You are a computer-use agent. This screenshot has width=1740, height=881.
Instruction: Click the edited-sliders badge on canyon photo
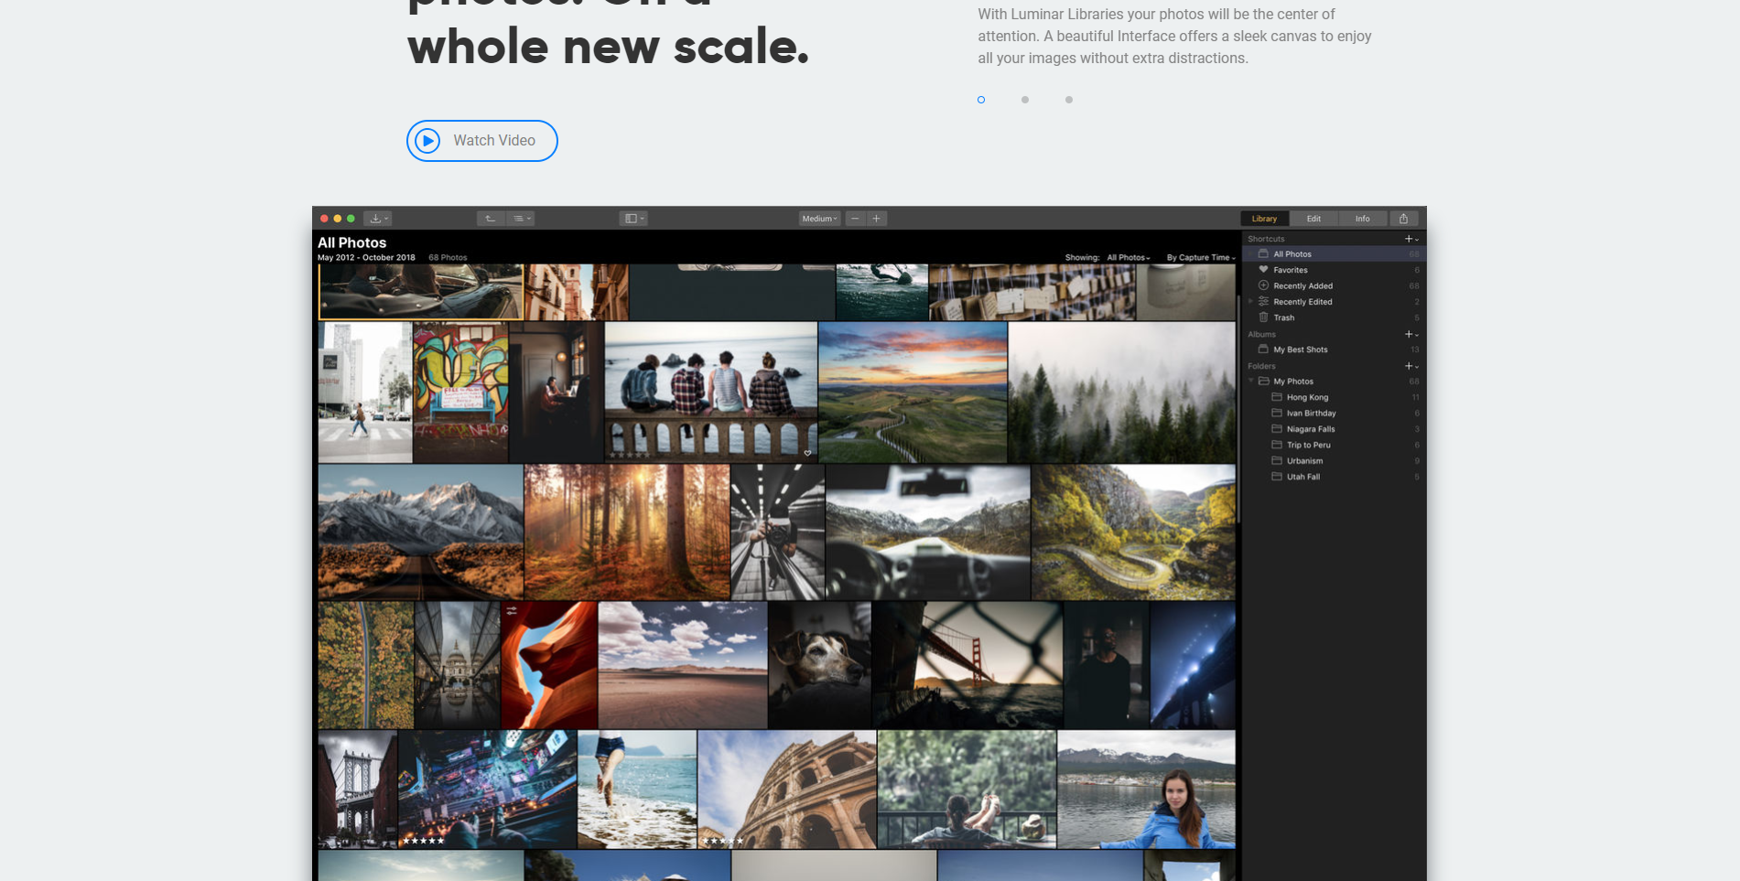tap(512, 610)
